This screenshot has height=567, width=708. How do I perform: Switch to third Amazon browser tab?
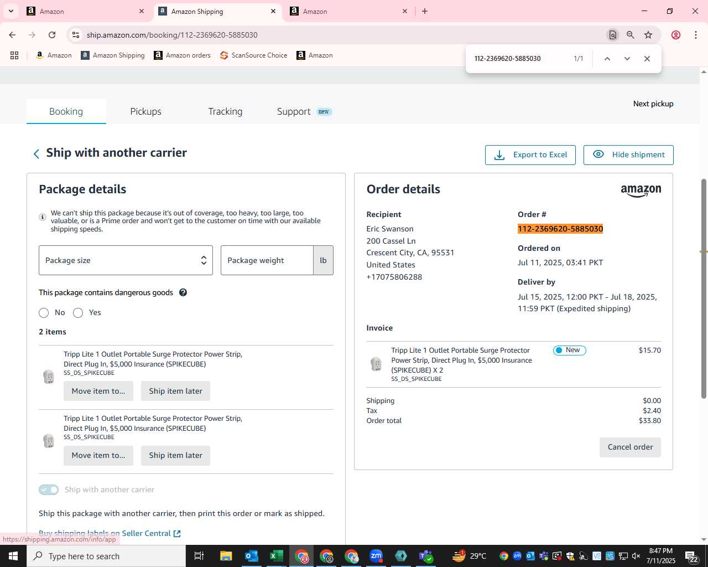348,11
